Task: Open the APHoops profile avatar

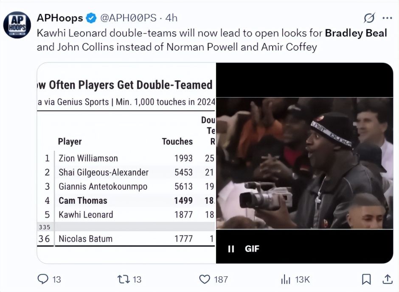Action: pos(17,25)
